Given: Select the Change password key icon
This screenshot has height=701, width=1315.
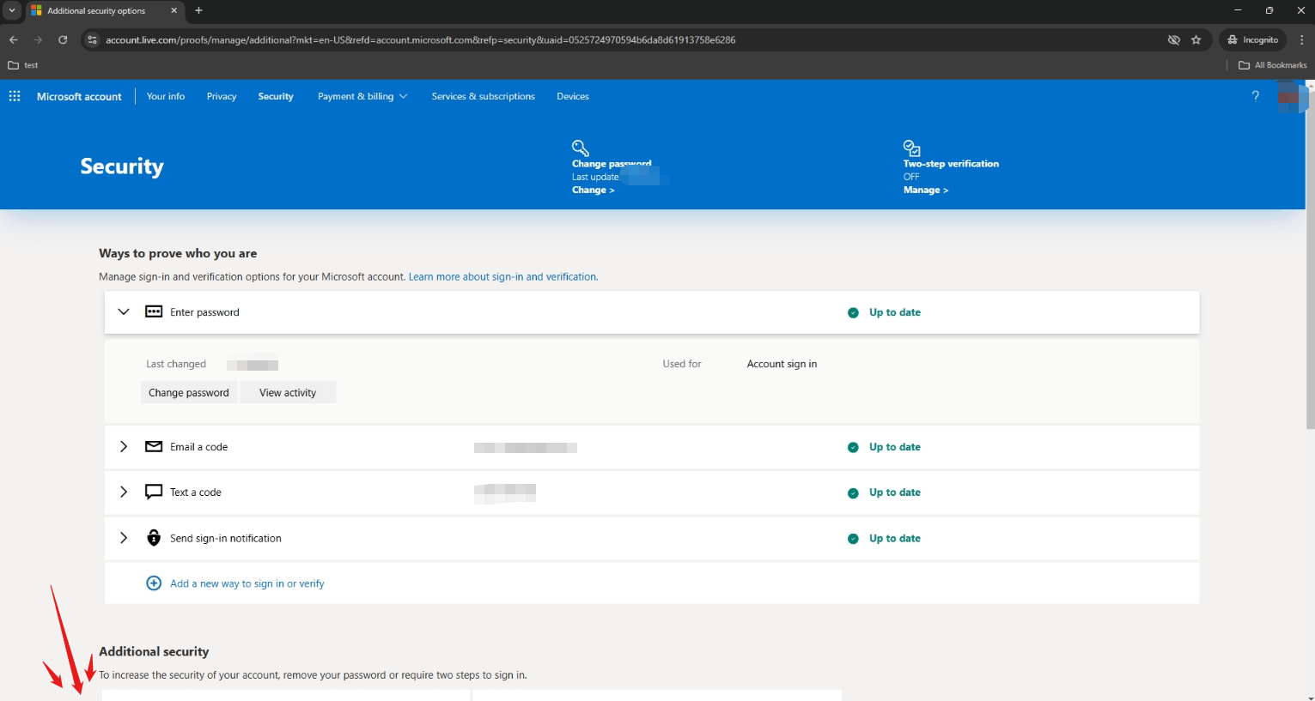Looking at the screenshot, I should [580, 147].
